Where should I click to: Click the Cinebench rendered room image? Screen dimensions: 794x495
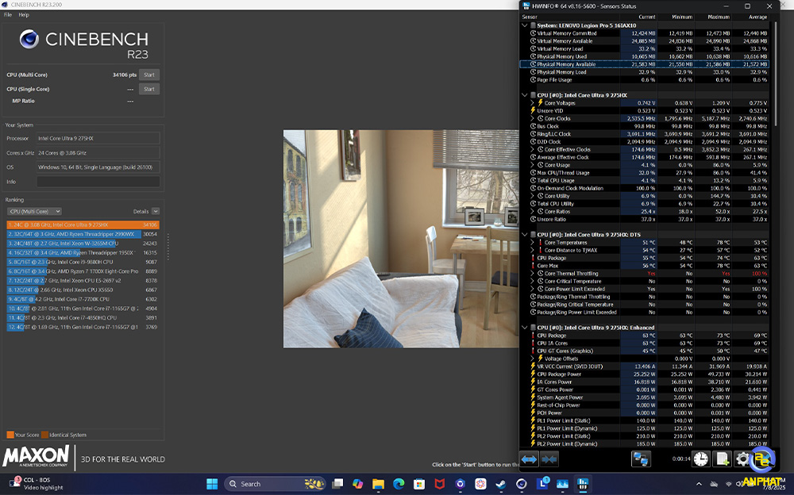click(x=401, y=239)
